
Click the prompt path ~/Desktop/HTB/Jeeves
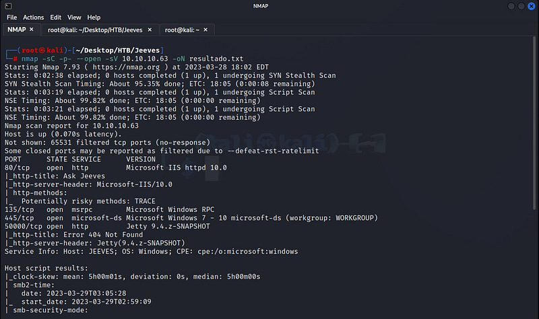117,50
